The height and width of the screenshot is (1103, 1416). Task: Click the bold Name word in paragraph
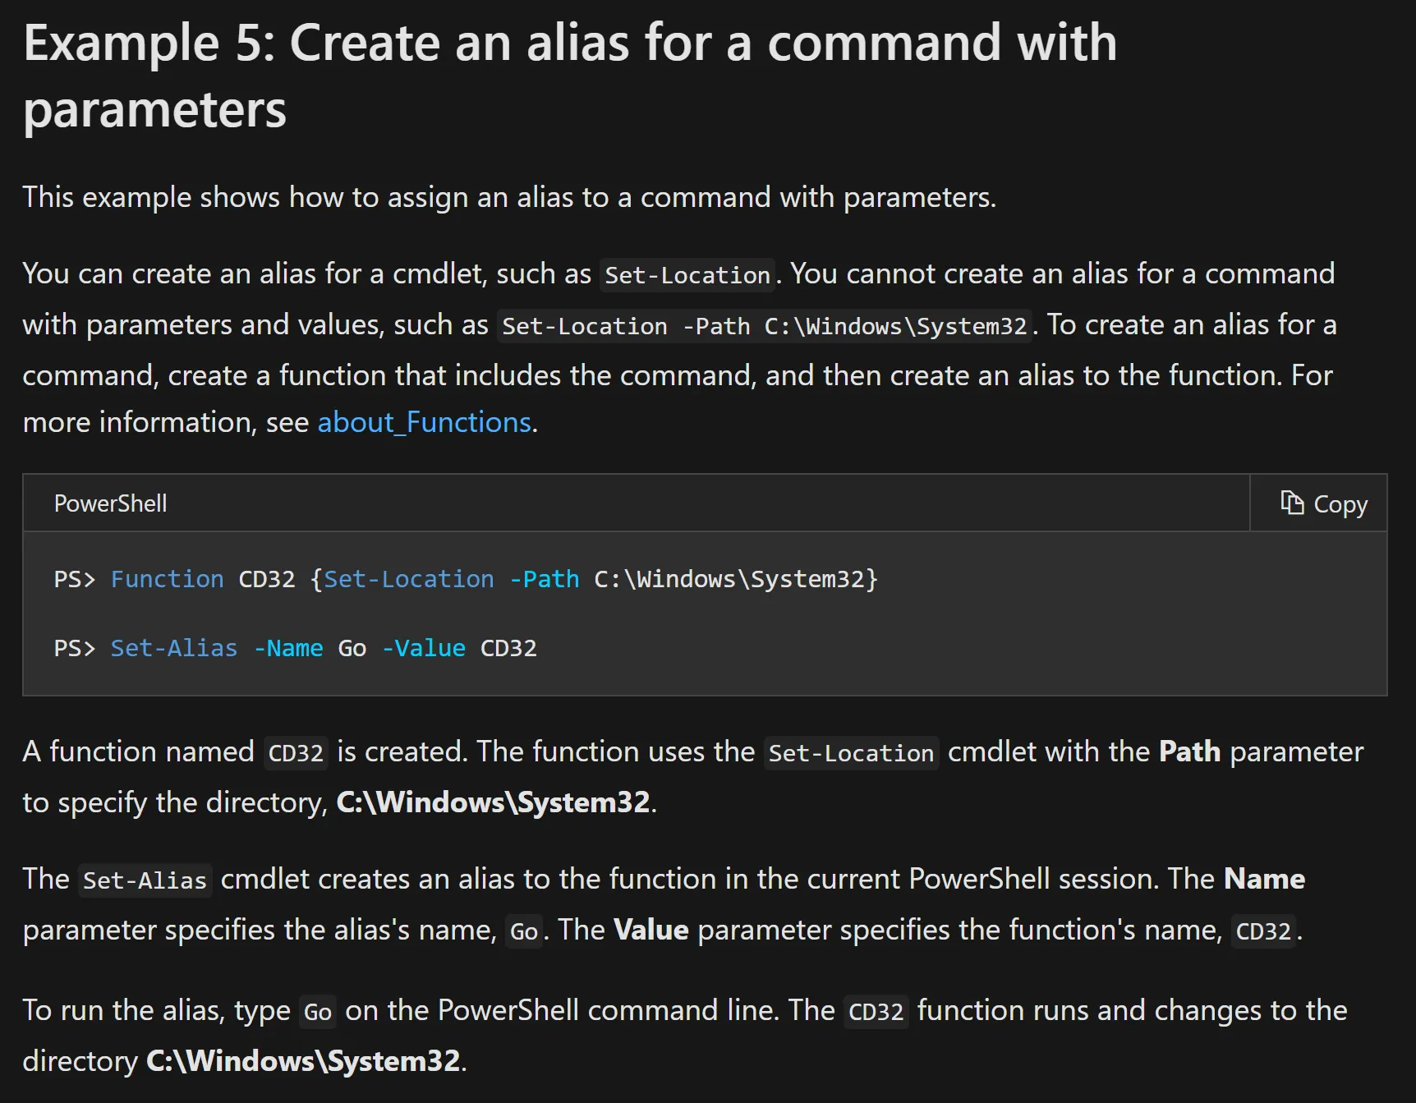point(1264,879)
